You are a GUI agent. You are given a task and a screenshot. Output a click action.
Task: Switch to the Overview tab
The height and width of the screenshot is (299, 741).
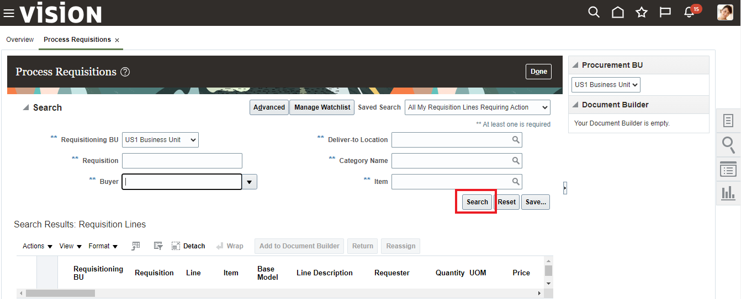point(20,40)
